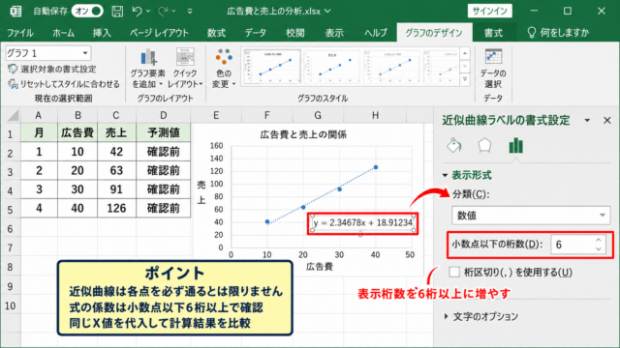Click cell C5 containing 126
Image resolution: width=620 pixels, height=348 pixels.
pos(116,209)
